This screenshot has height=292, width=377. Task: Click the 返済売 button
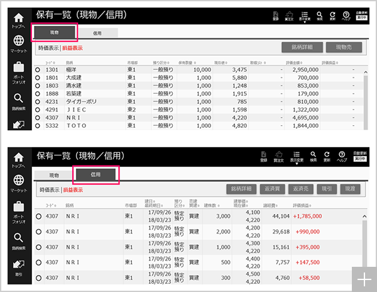(x=301, y=189)
